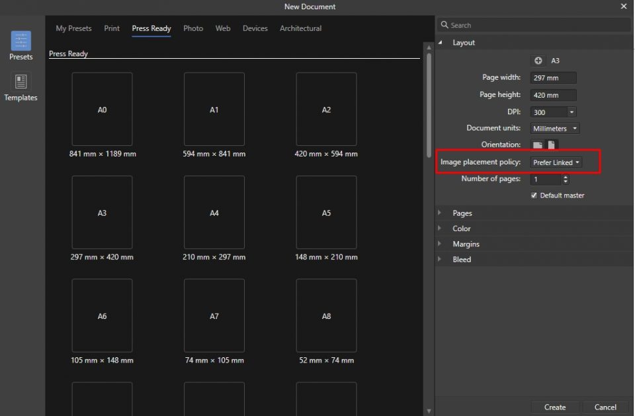The image size is (635, 416).
Task: Click the Cancel button
Action: 605,407
